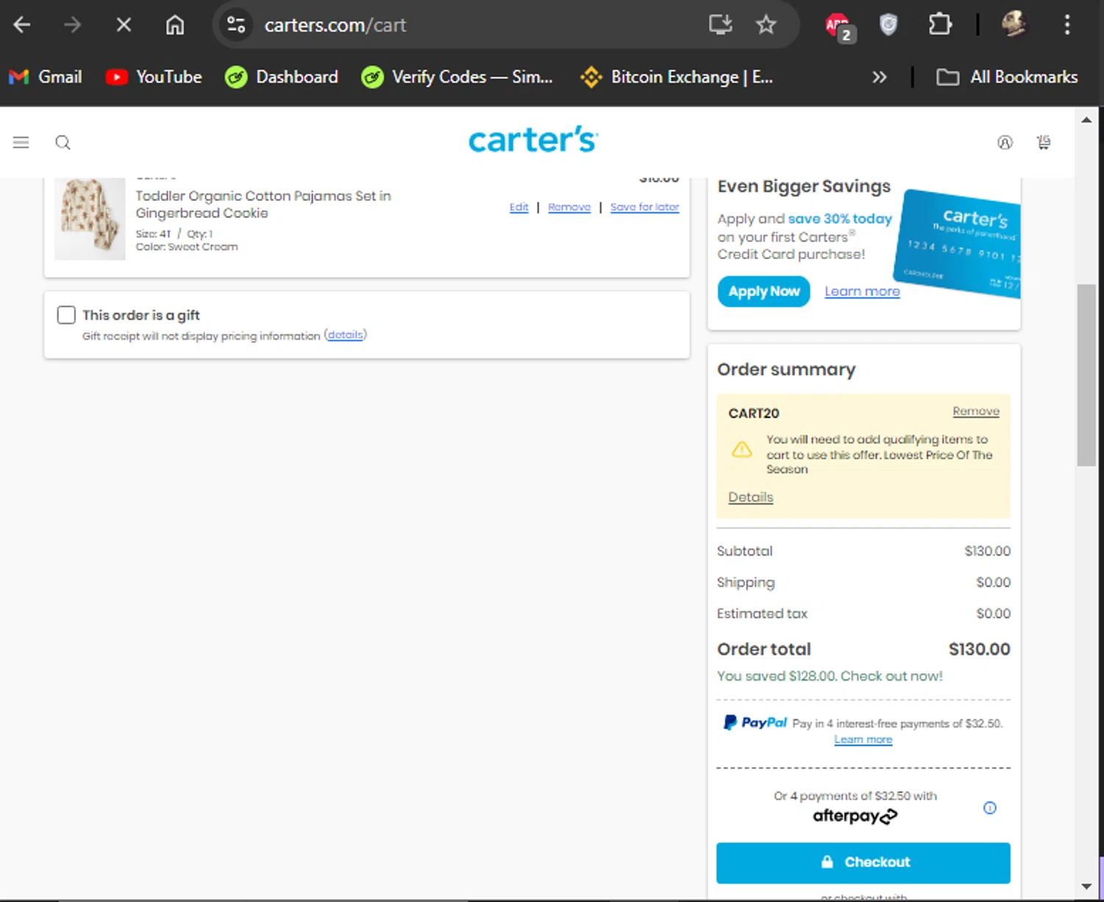The height and width of the screenshot is (902, 1104).
Task: Click the browser forward arrow
Action: tap(72, 25)
